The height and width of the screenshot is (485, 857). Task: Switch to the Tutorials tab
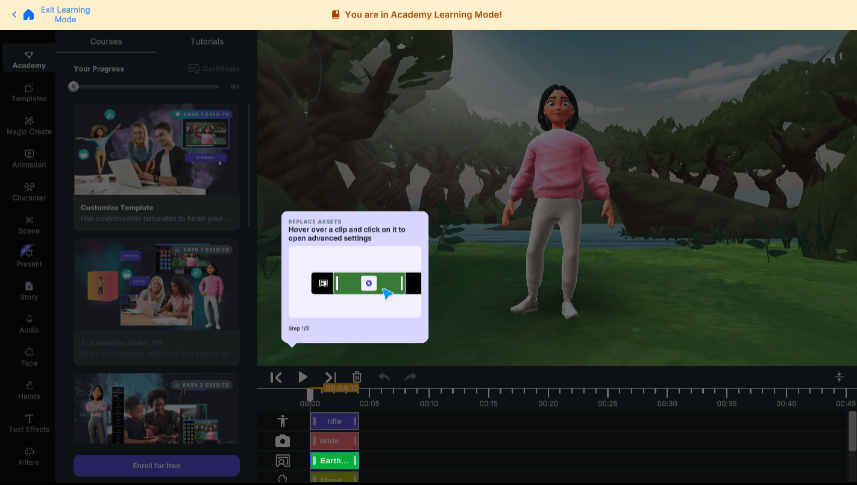tap(207, 42)
